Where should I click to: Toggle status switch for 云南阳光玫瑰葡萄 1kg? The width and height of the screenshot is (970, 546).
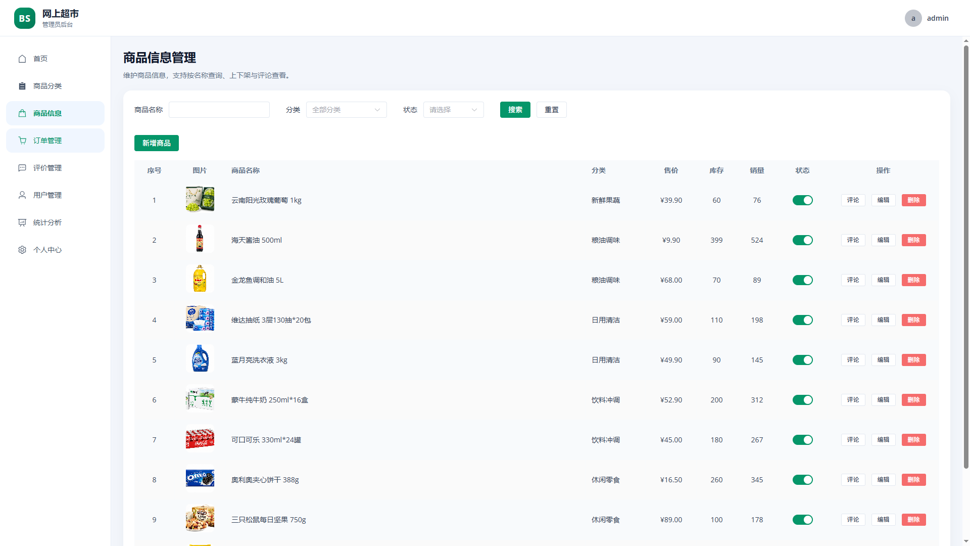click(x=803, y=200)
